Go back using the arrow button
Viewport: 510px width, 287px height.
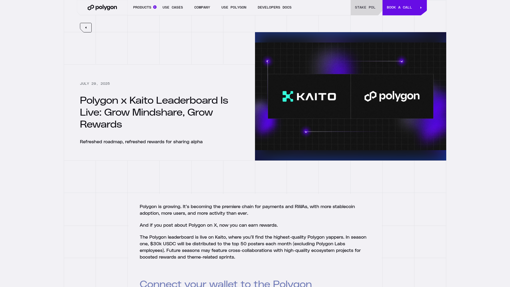(x=86, y=28)
